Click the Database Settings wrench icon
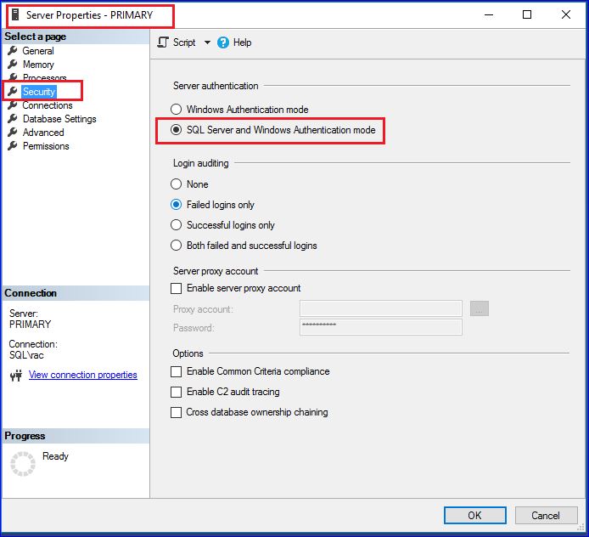This screenshot has height=537, width=589. pos(13,119)
